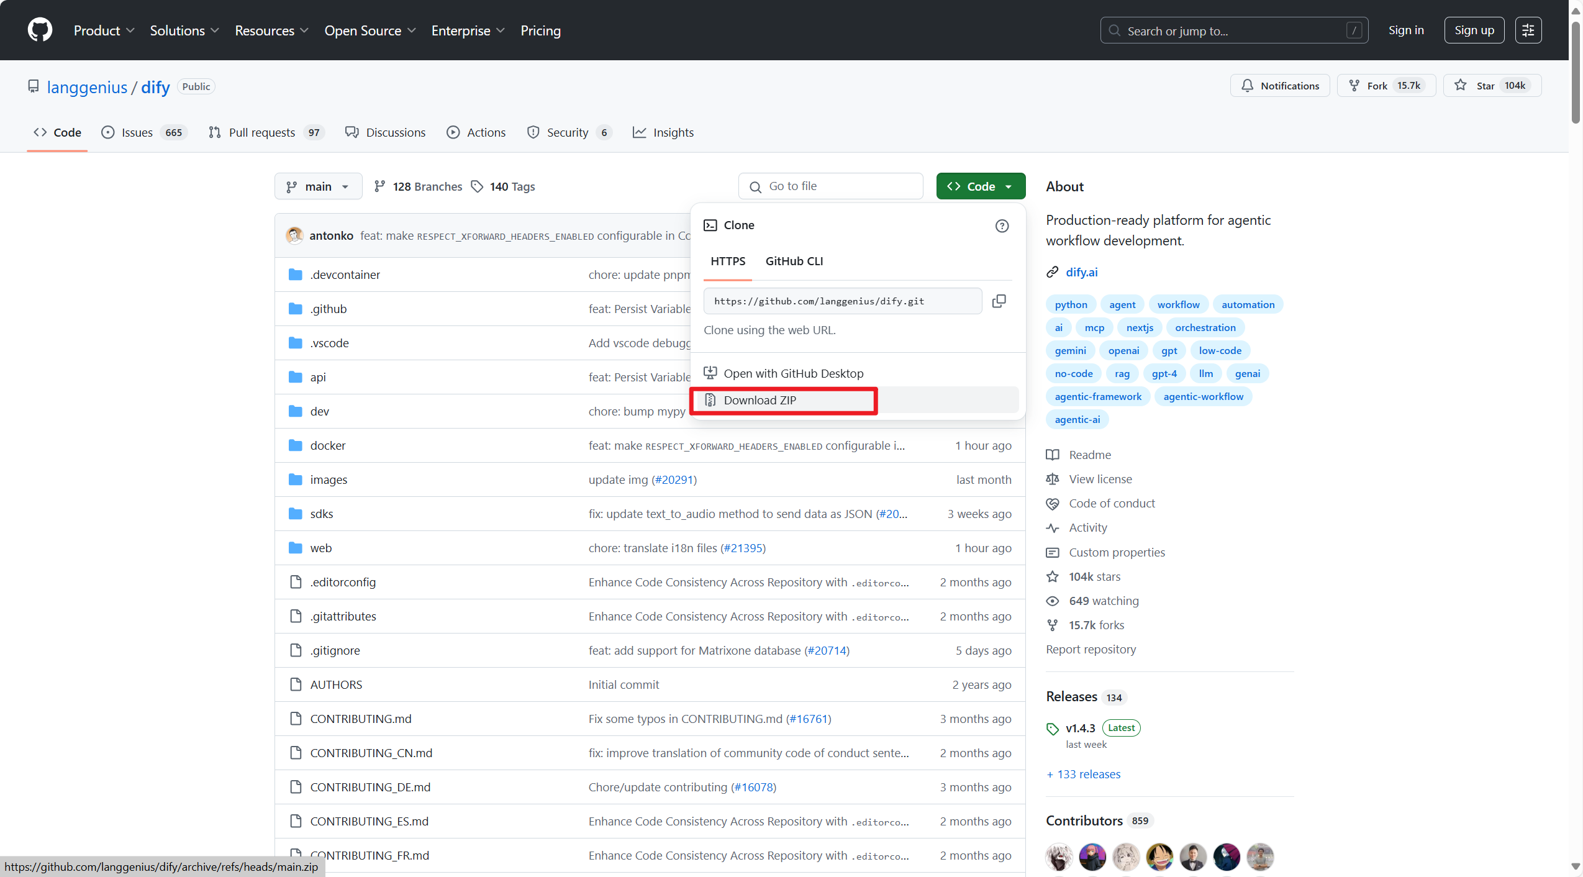The width and height of the screenshot is (1583, 877).
Task: Open the .devcontainer folder icon
Action: 296,275
